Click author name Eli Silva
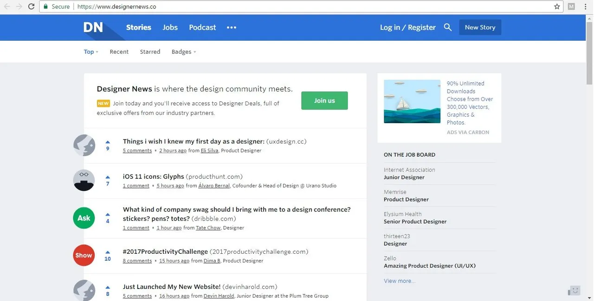This screenshot has height=301, width=594. 209,150
